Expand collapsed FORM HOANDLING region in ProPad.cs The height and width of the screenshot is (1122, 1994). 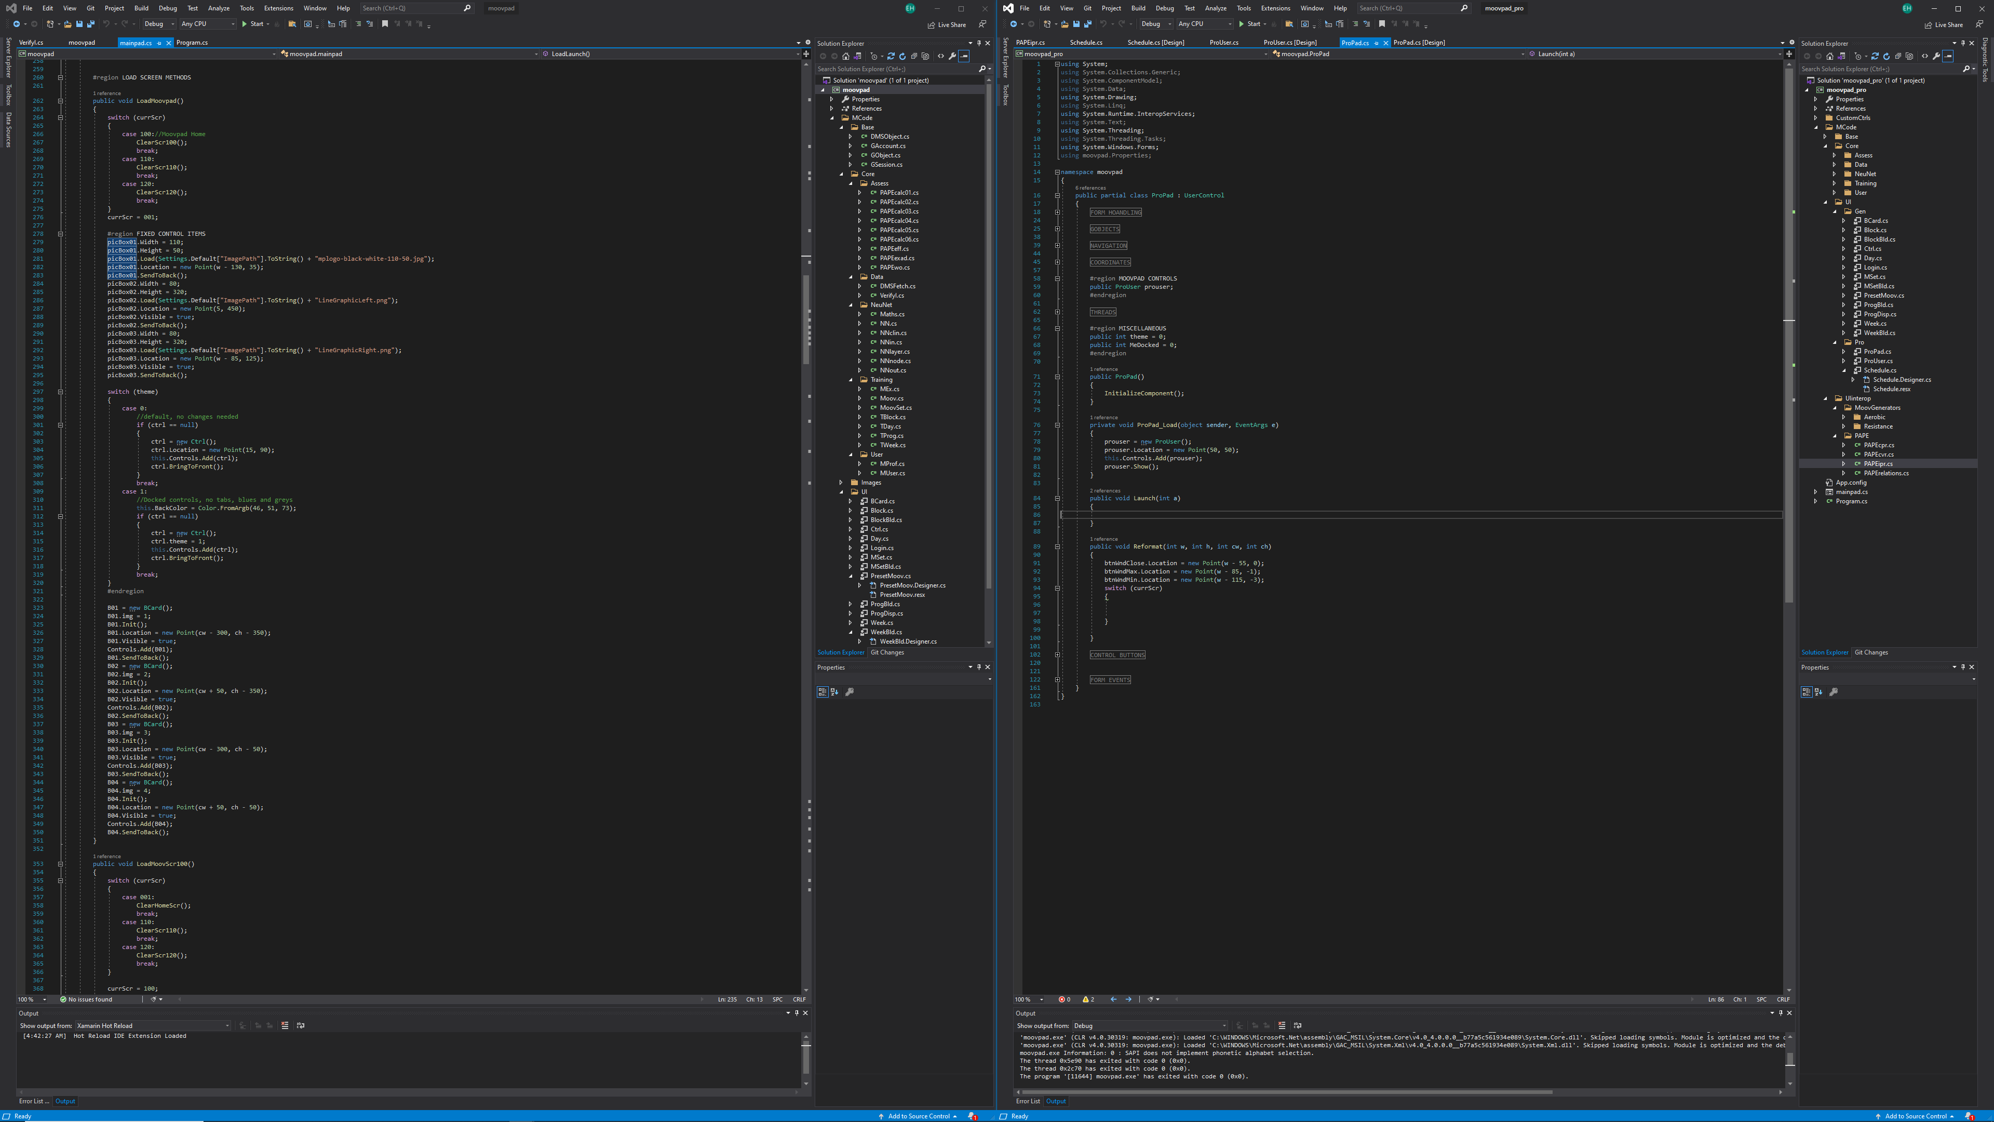point(1057,212)
